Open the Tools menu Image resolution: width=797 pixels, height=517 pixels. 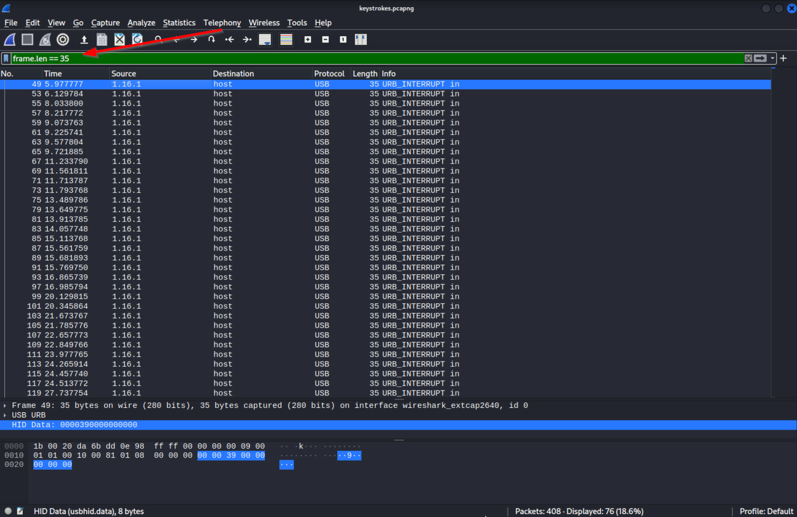coord(297,23)
